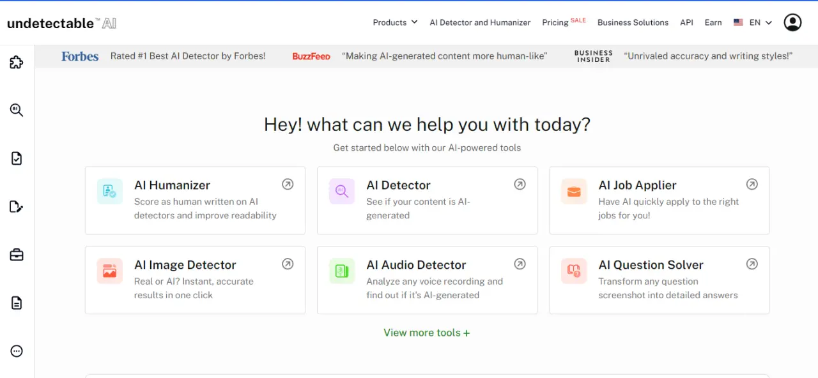This screenshot has height=378, width=818.
Task: Click the AI Humanizer arrow icon
Action: coord(288,185)
